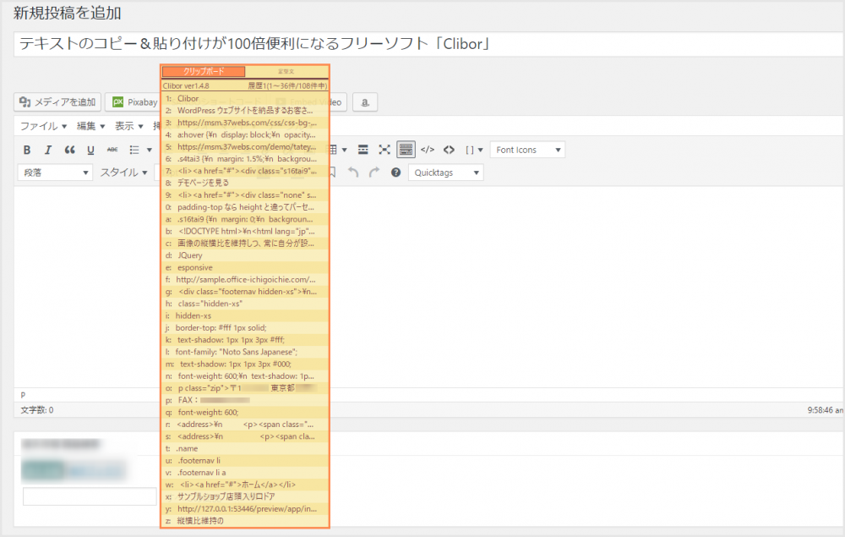Open the スタイル styles dropdown
Viewport: 845px width, 537px height.
(x=124, y=173)
